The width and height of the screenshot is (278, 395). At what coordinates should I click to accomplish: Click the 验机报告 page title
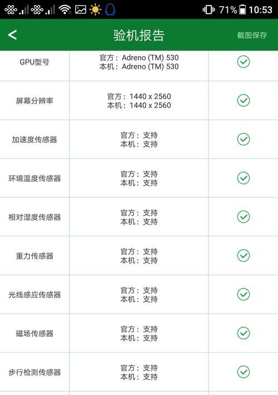tap(139, 35)
